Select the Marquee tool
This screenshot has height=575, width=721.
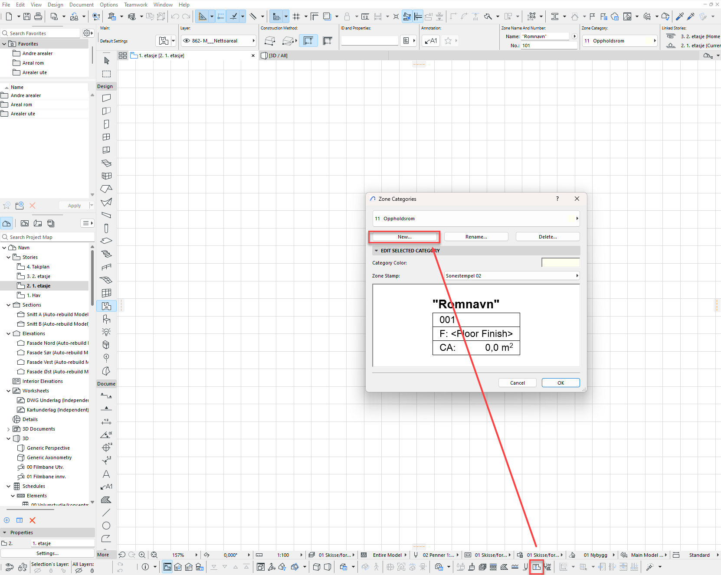pos(107,74)
